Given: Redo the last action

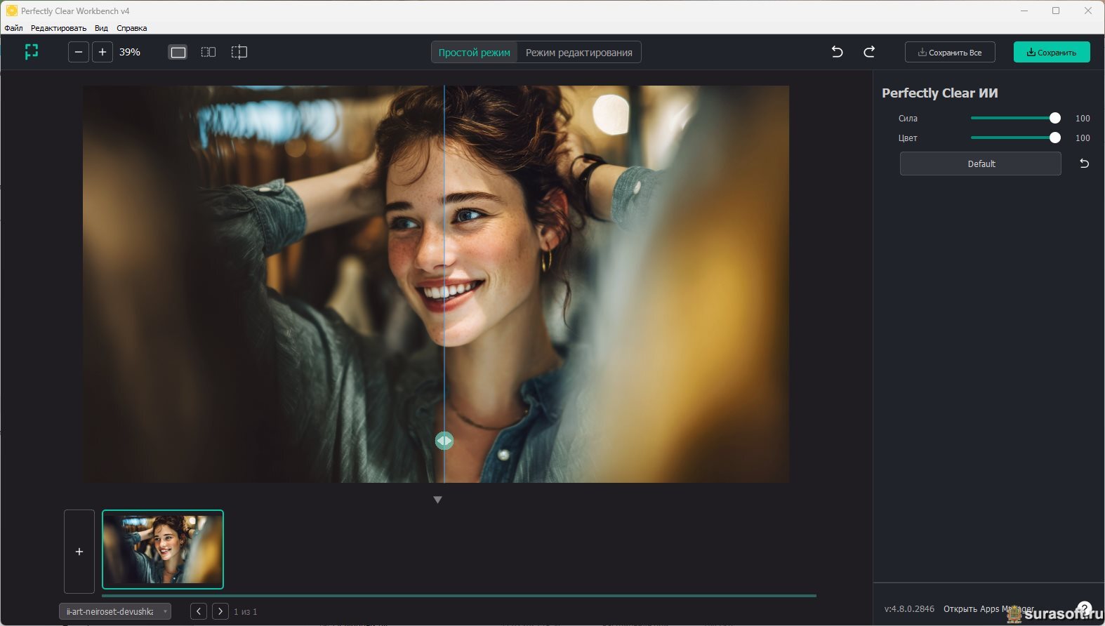Looking at the screenshot, I should [869, 52].
